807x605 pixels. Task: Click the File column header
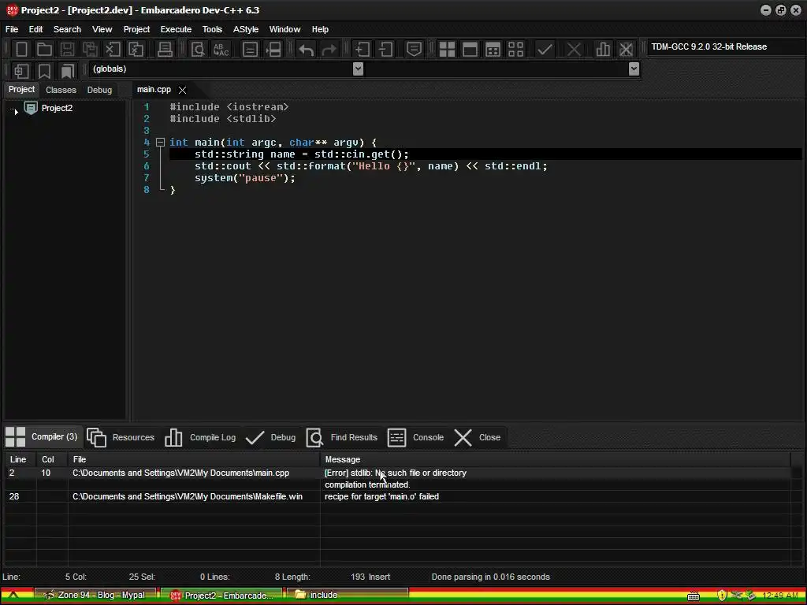pyautogui.click(x=194, y=459)
